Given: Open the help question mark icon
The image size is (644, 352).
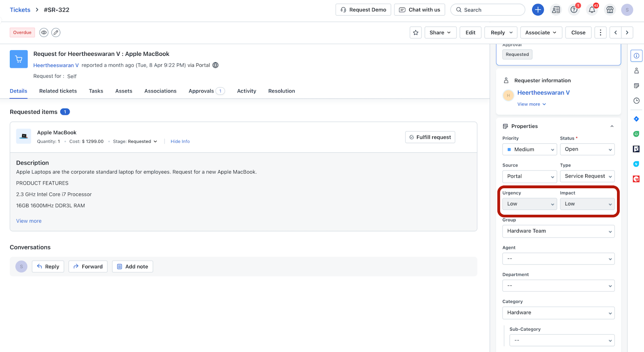Looking at the screenshot, I should pyautogui.click(x=574, y=10).
